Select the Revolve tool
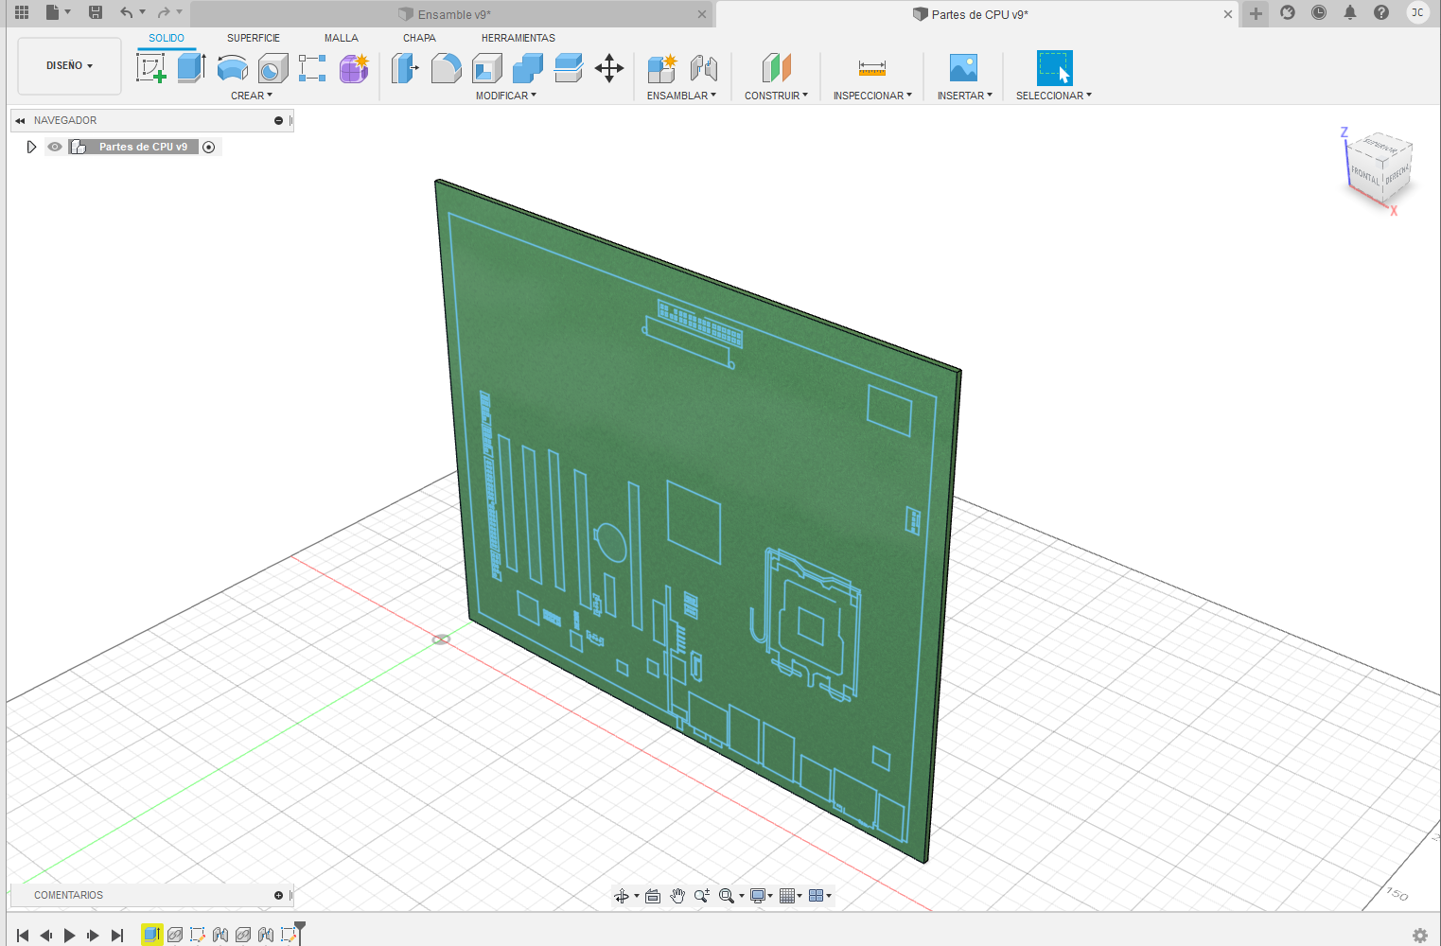Screen dimensions: 1441x946 tap(233, 68)
